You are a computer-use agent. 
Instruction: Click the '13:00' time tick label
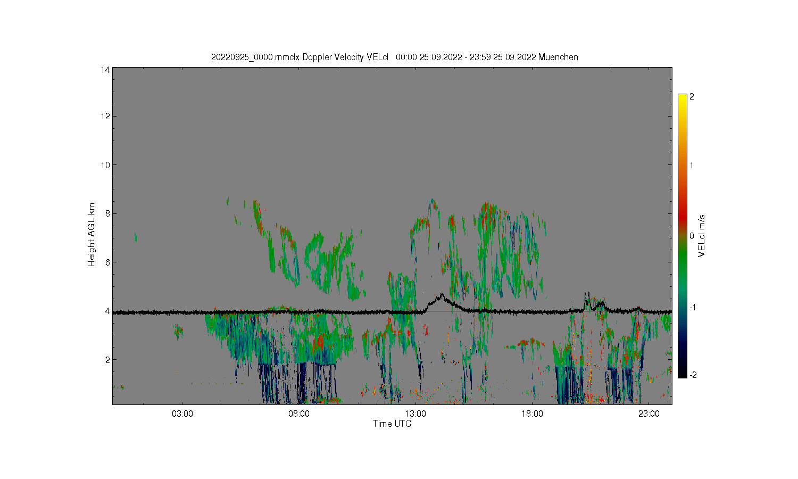[415, 414]
